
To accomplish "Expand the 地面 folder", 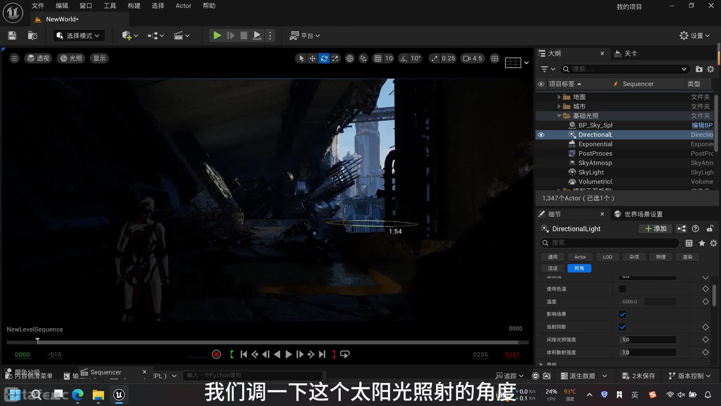I will pyautogui.click(x=559, y=97).
